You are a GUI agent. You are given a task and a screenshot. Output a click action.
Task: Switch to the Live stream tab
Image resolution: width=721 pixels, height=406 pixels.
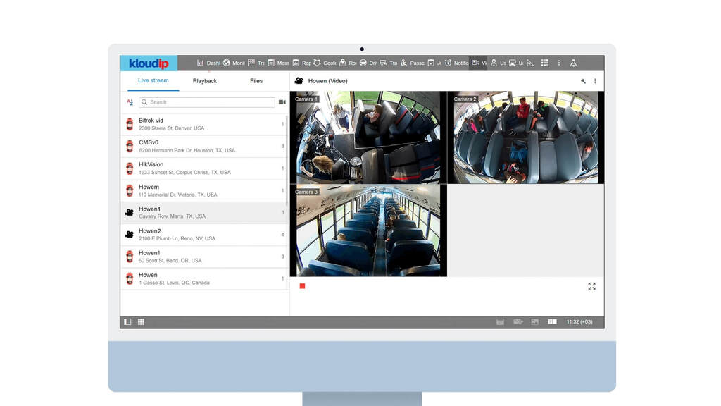pyautogui.click(x=153, y=80)
